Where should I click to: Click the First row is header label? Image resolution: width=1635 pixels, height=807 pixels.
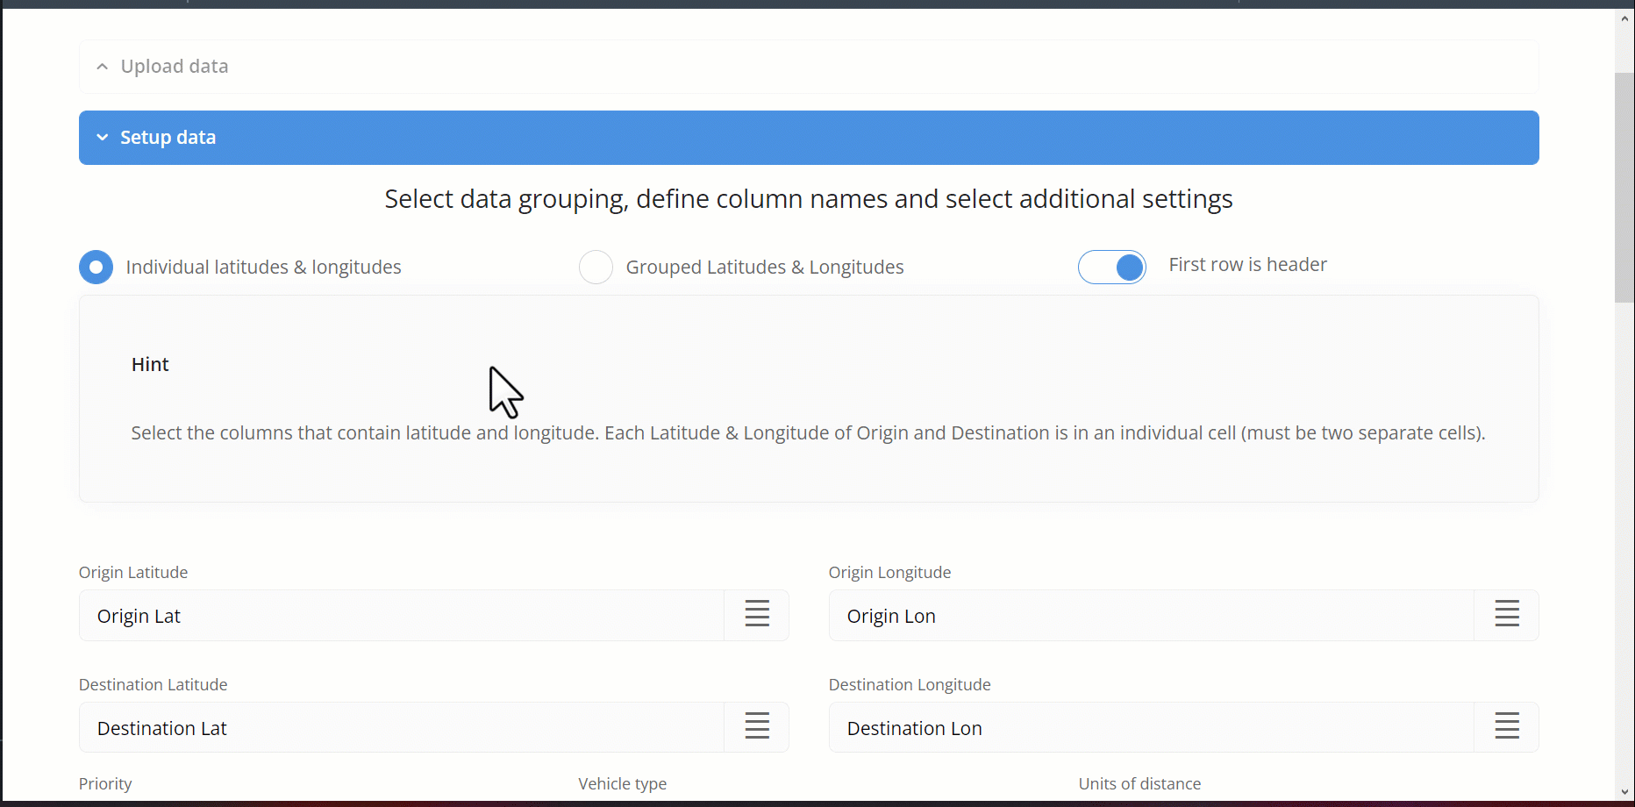pos(1247,264)
